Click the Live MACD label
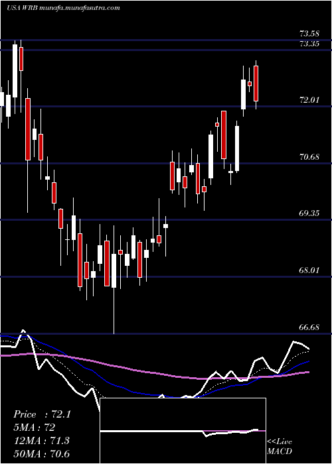Screen dimensions: 332x464 click(280, 446)
